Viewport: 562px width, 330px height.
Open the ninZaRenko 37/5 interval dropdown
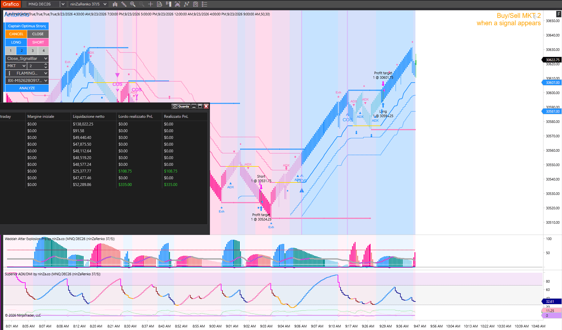(105, 4)
